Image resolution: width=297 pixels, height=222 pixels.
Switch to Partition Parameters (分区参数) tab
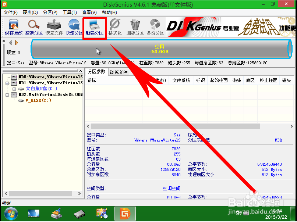pos(96,72)
